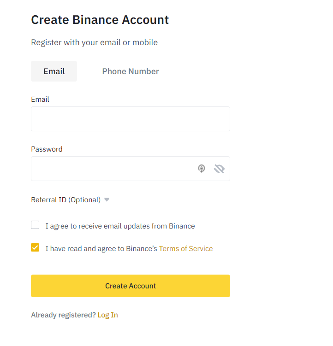Switch to the Phone Number tab

[131, 71]
